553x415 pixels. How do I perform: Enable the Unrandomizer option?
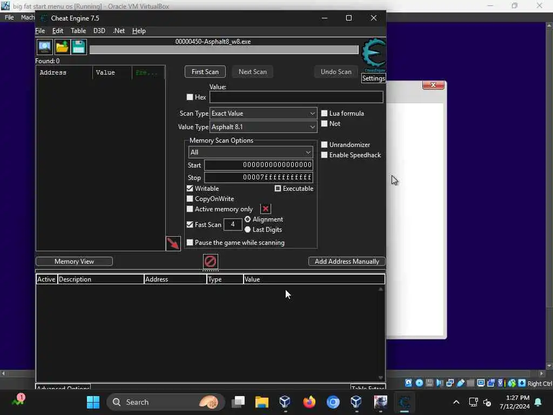[324, 145]
